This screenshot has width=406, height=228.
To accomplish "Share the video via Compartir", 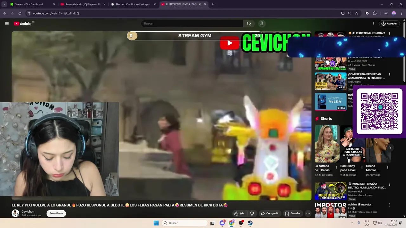I will click(270, 213).
